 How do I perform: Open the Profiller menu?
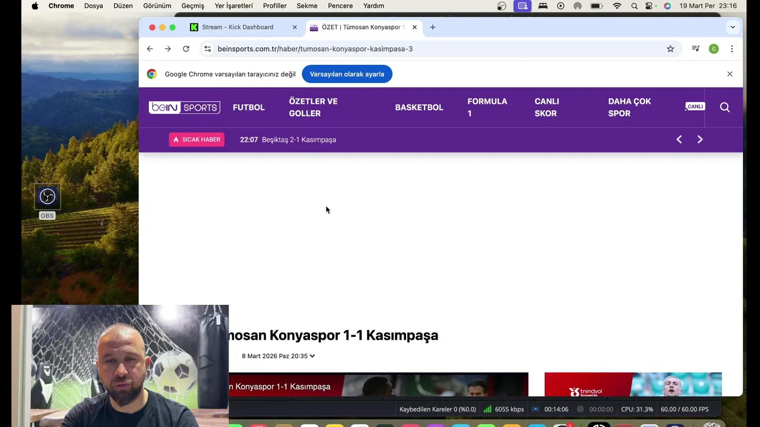[275, 6]
